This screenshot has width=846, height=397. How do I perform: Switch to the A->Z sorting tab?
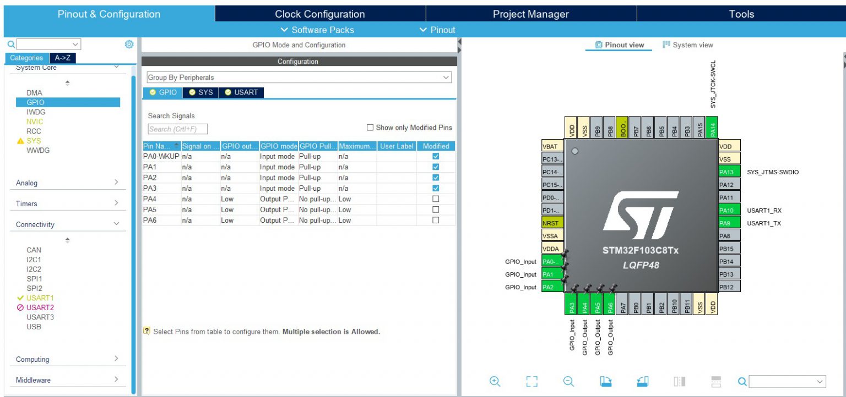pos(62,58)
